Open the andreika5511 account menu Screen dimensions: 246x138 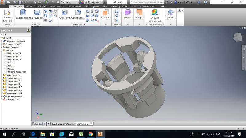[x=185, y=2]
